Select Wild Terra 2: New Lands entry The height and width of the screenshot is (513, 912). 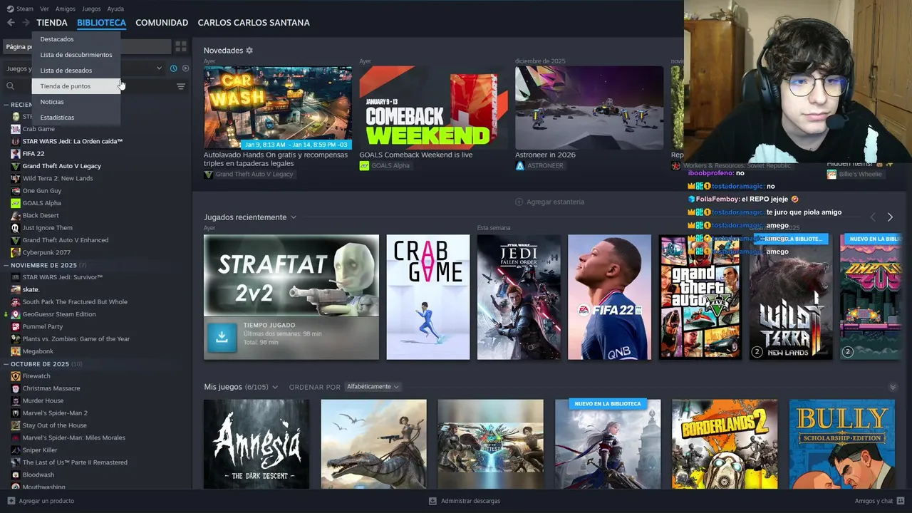(58, 178)
